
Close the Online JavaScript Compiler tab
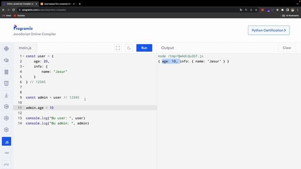coord(36,4)
